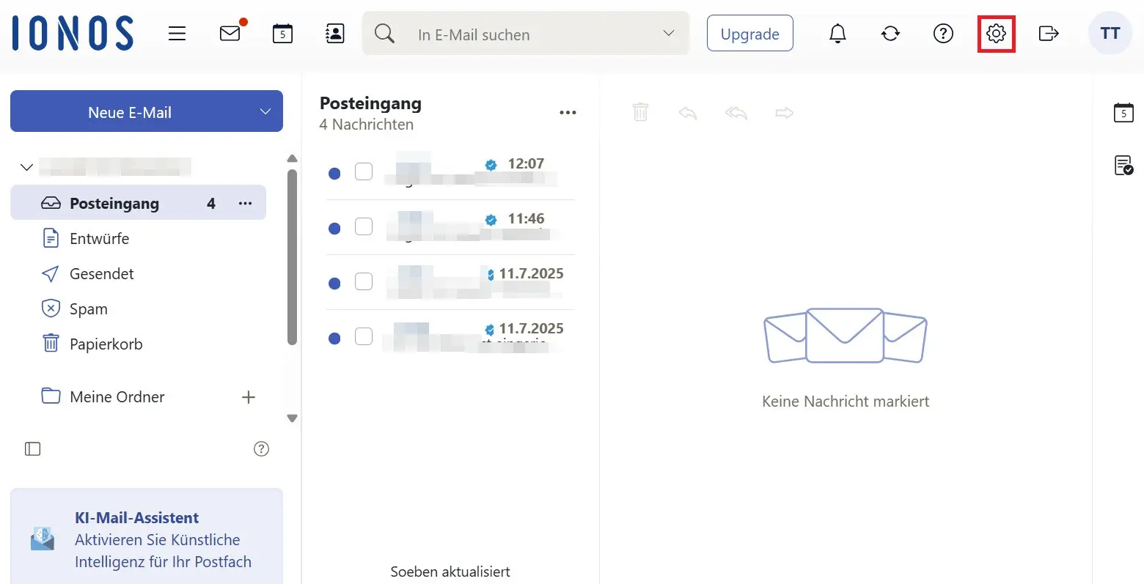
Task: Log out using the sign-out icon
Action: 1048,33
